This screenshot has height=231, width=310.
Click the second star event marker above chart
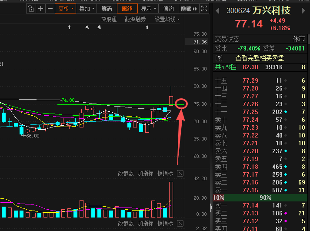point(99,27)
